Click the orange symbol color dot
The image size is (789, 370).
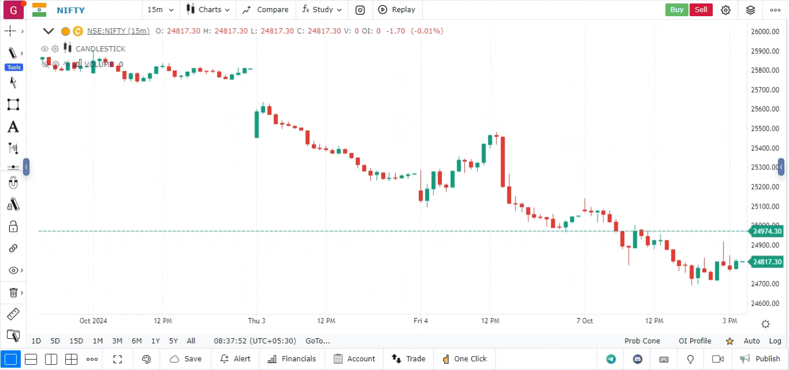(65, 31)
